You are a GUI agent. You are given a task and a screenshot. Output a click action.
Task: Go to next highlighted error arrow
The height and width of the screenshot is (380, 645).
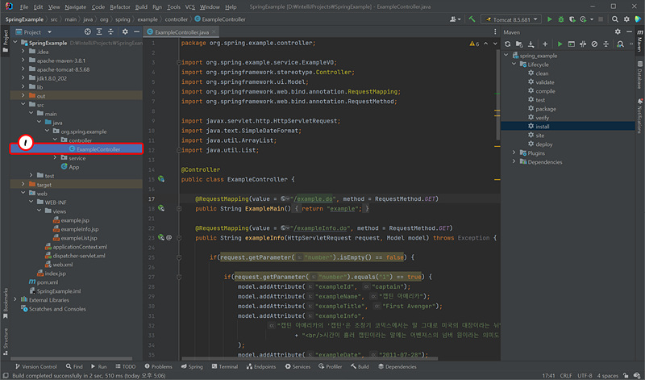click(x=495, y=44)
